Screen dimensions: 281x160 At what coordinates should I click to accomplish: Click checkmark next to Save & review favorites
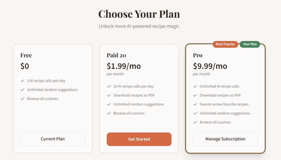pyautogui.click(x=195, y=104)
